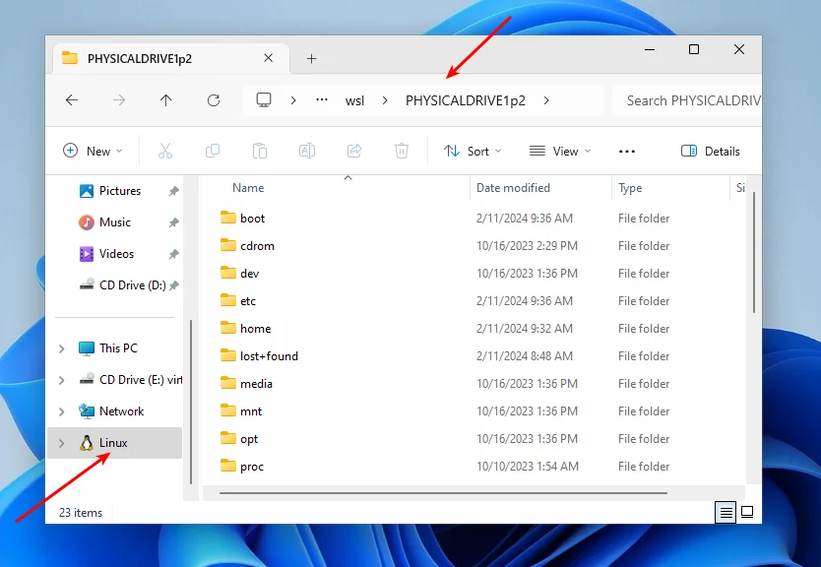The image size is (821, 567).
Task: Select Linux in the navigation pane
Action: pyautogui.click(x=113, y=443)
